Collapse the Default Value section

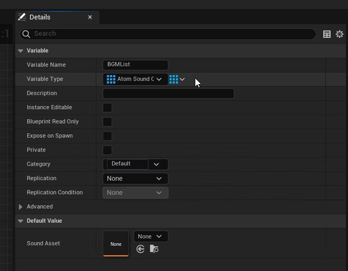click(x=21, y=221)
